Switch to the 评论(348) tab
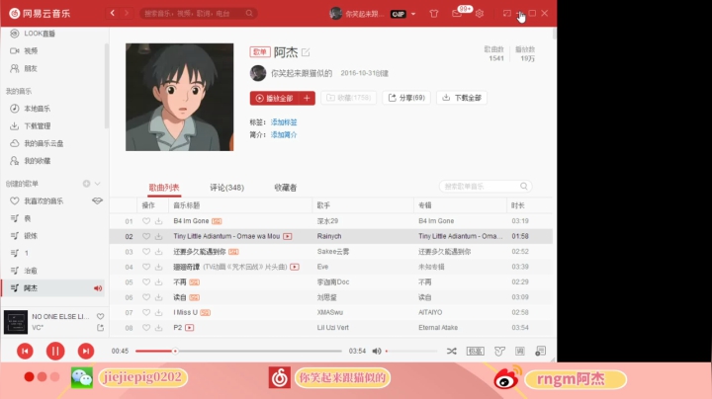The width and height of the screenshot is (712, 399). tap(227, 188)
